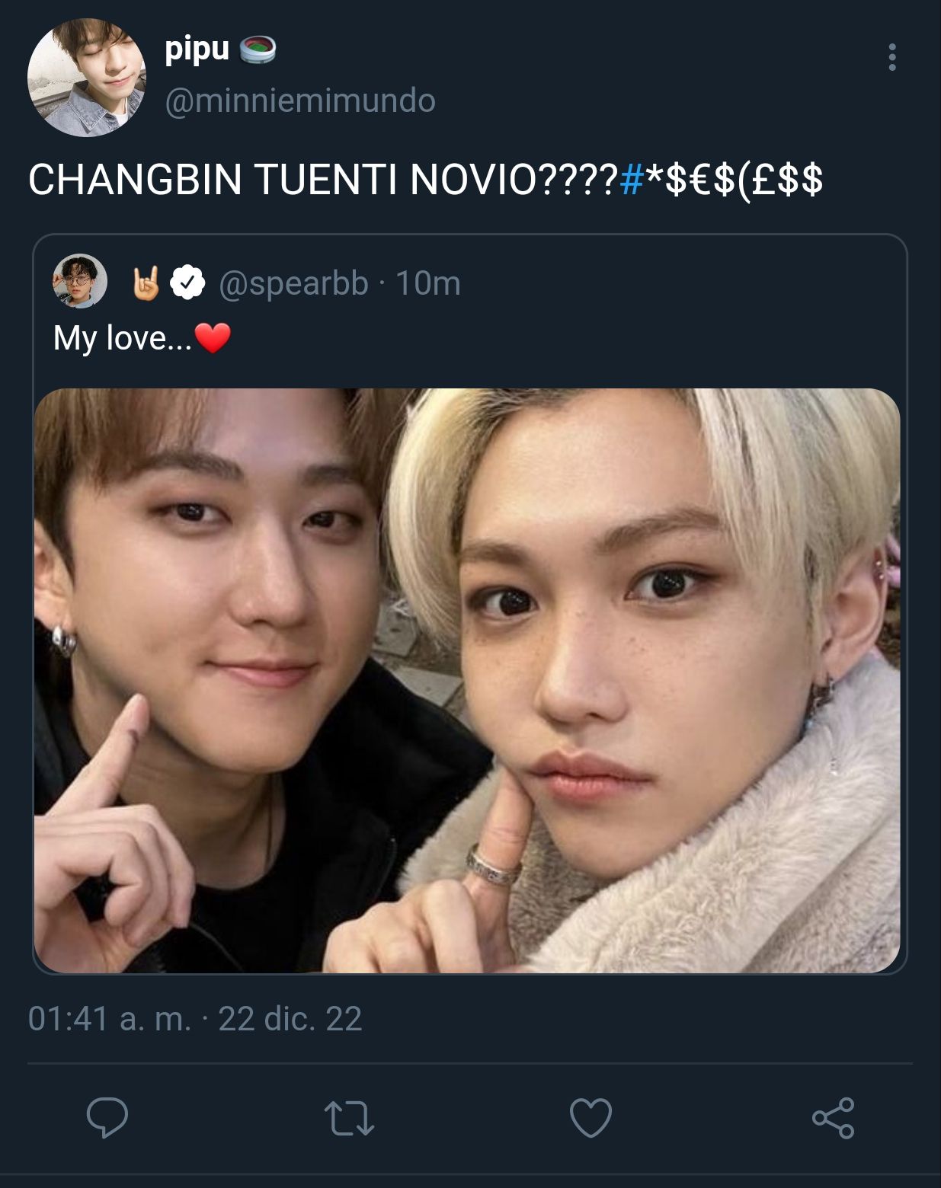This screenshot has height=1188, width=941.
Task: Retweet this post using the arrows icon
Action: pyautogui.click(x=349, y=1118)
